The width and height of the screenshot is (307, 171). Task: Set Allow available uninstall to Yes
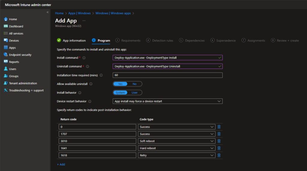pyautogui.click(x=120, y=84)
